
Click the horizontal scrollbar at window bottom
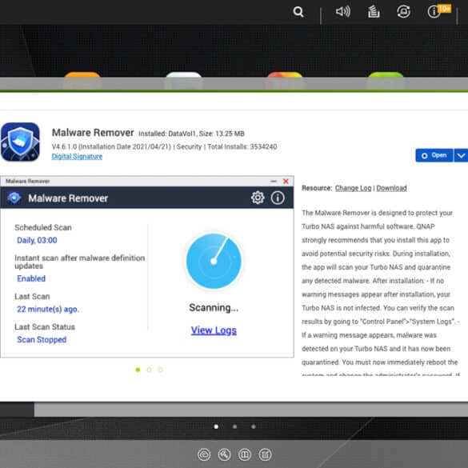(250, 410)
